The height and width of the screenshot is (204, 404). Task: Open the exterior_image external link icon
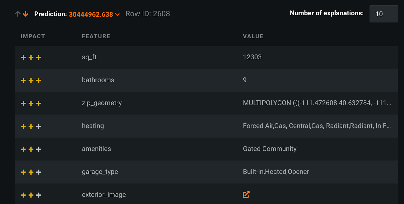[246, 194]
